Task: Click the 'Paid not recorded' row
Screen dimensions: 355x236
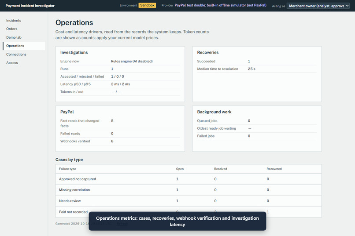Action: [x=189, y=212]
